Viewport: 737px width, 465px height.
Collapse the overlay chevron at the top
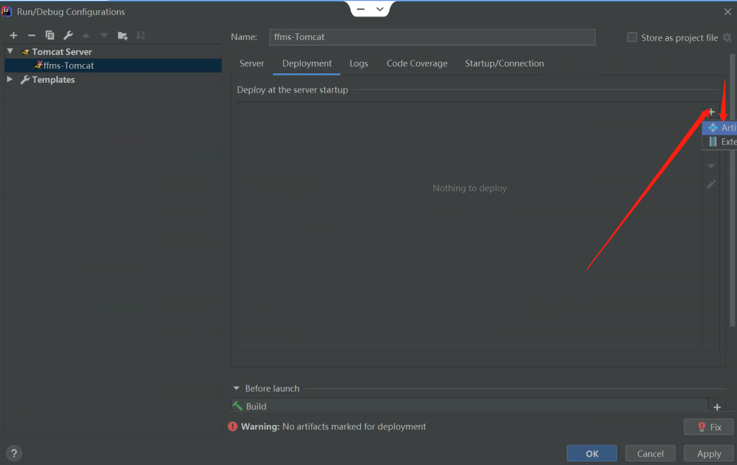coord(380,9)
